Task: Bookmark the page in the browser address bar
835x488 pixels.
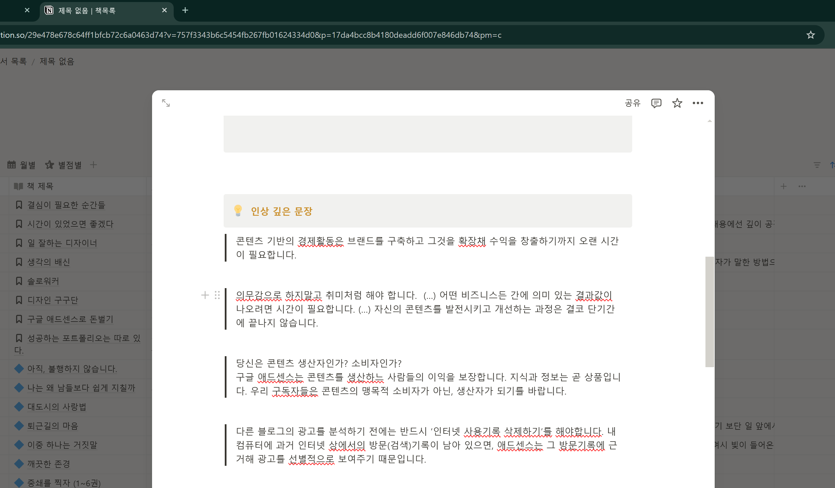Action: click(811, 35)
